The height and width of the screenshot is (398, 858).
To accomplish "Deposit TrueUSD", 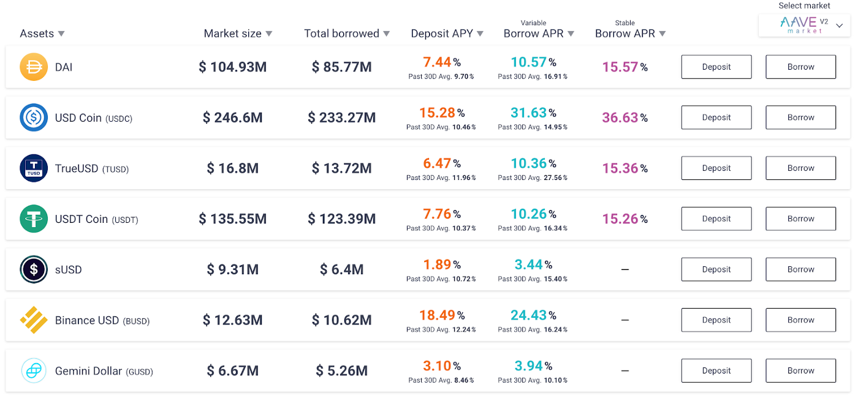I will point(716,168).
